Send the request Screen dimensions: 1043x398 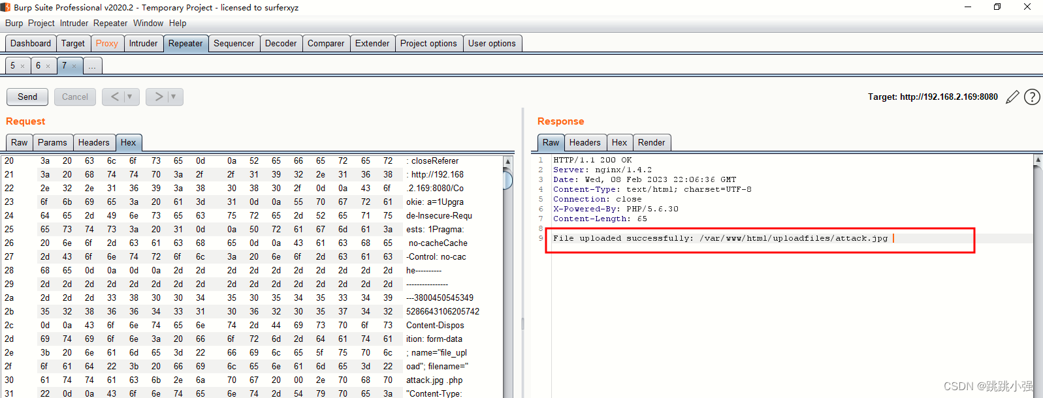pos(27,97)
